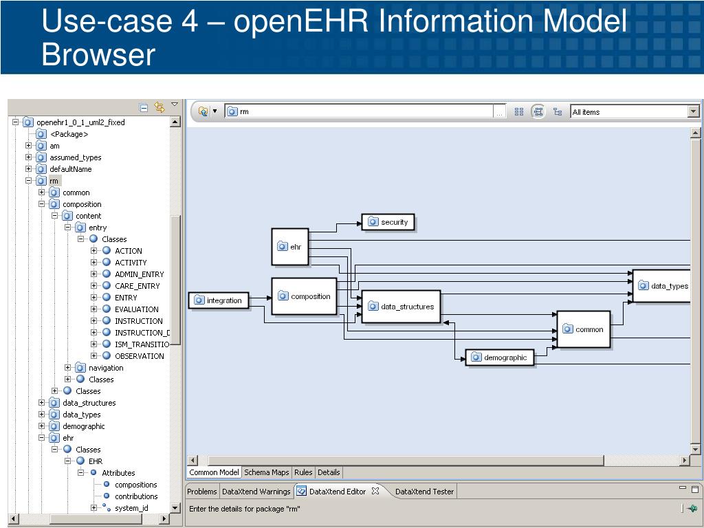Switch to tree layout view icon

[x=558, y=112]
